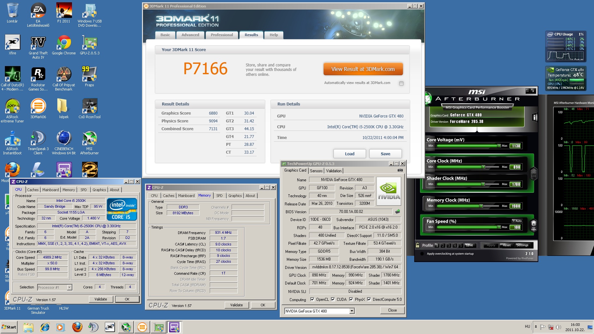The width and height of the screenshot is (594, 334).
Task: Open the TeamSpeak 3 Client shortcut
Action: coord(38,143)
